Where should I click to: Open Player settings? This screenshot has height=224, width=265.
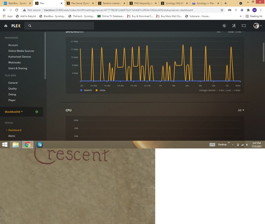(x=12, y=100)
